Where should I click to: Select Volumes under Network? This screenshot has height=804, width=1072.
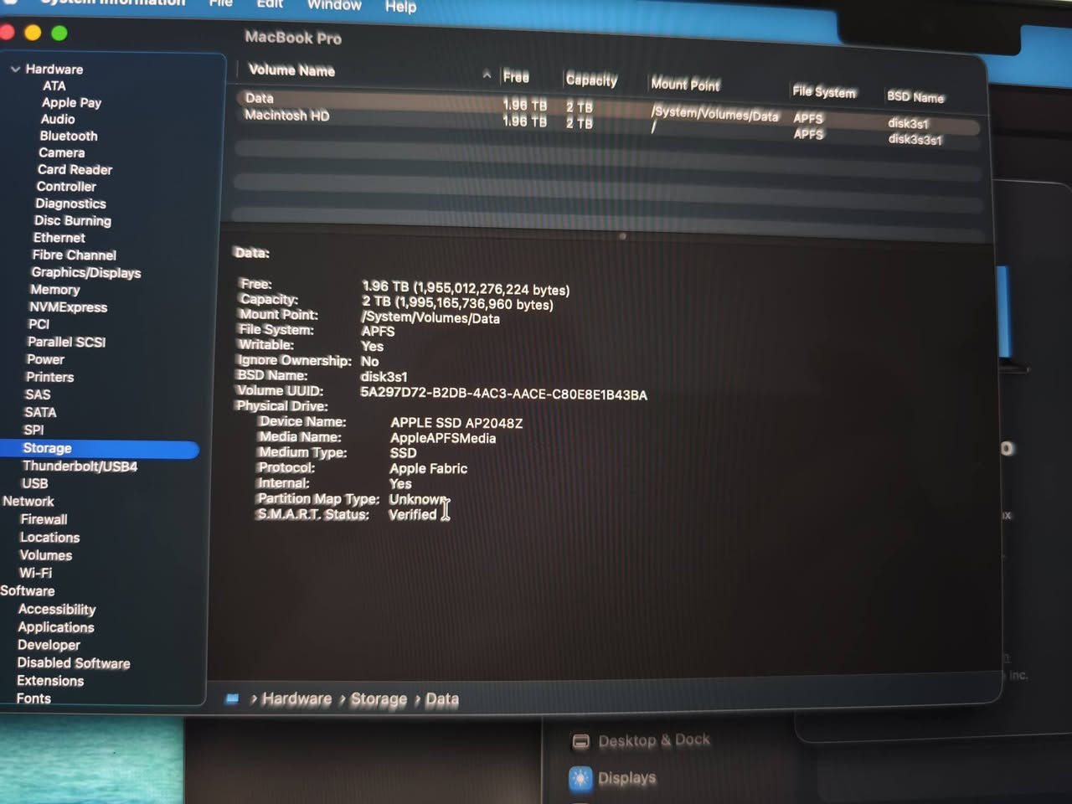coord(45,555)
